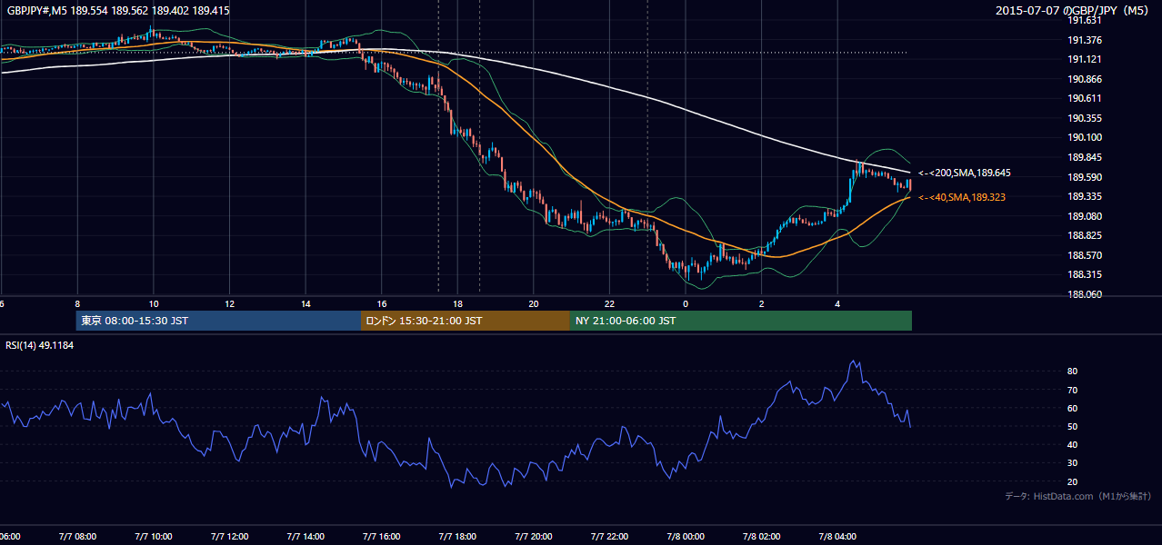Click the 7/7 08:00 date label
This screenshot has width=1162, height=545.
pyautogui.click(x=77, y=536)
